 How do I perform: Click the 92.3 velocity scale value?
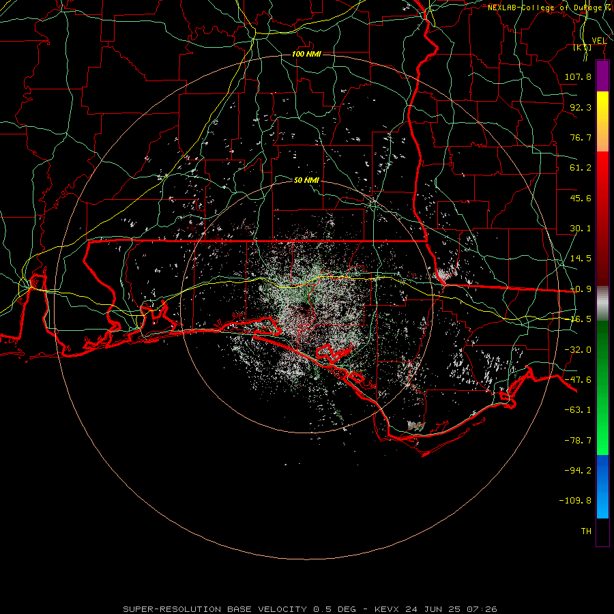pyautogui.click(x=581, y=107)
